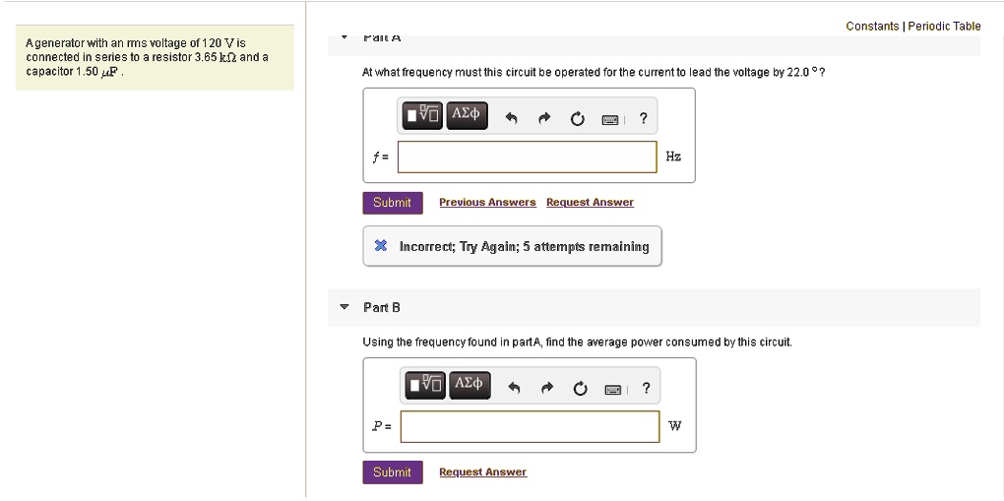This screenshot has width=1004, height=501.
Task: Open help question mark in Part B
Action: point(646,388)
